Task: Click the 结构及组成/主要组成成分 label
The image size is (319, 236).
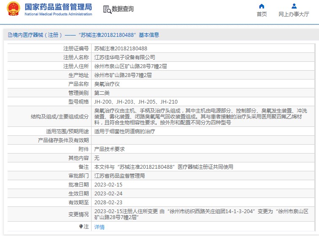Action: [59, 116]
